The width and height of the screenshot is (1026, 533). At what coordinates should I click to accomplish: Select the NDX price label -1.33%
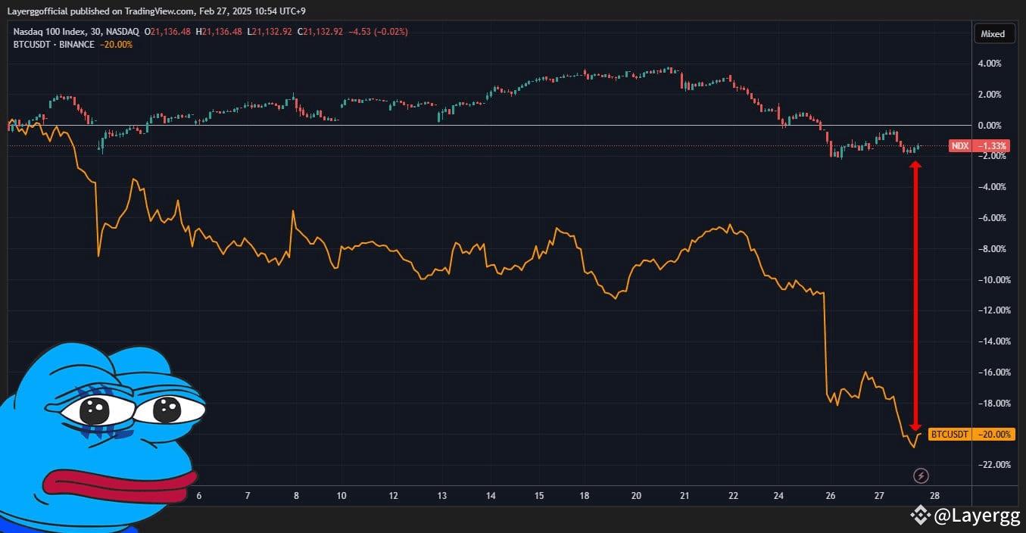[x=979, y=146]
